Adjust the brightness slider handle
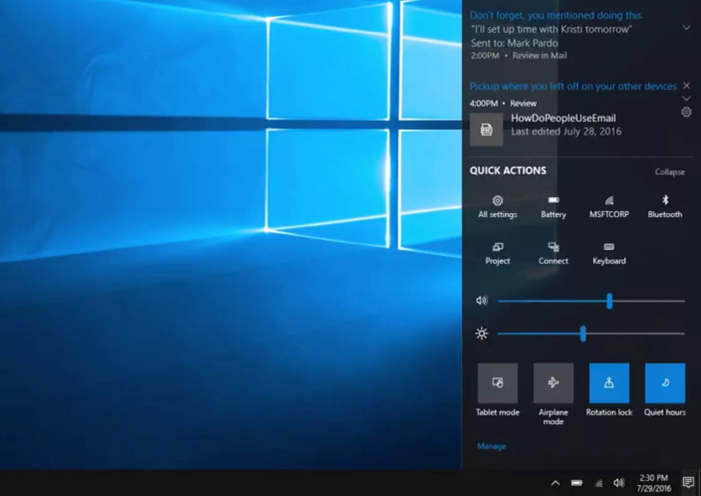 click(583, 334)
